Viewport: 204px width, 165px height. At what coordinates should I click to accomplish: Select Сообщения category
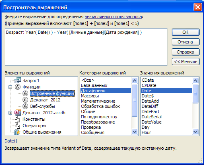pyautogui.click(x=106, y=132)
